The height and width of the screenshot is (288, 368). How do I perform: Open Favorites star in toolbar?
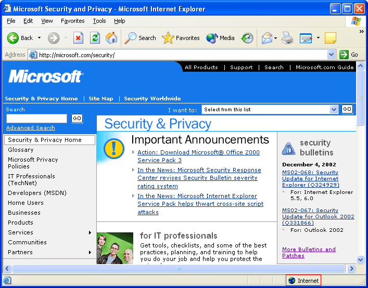[181, 38]
